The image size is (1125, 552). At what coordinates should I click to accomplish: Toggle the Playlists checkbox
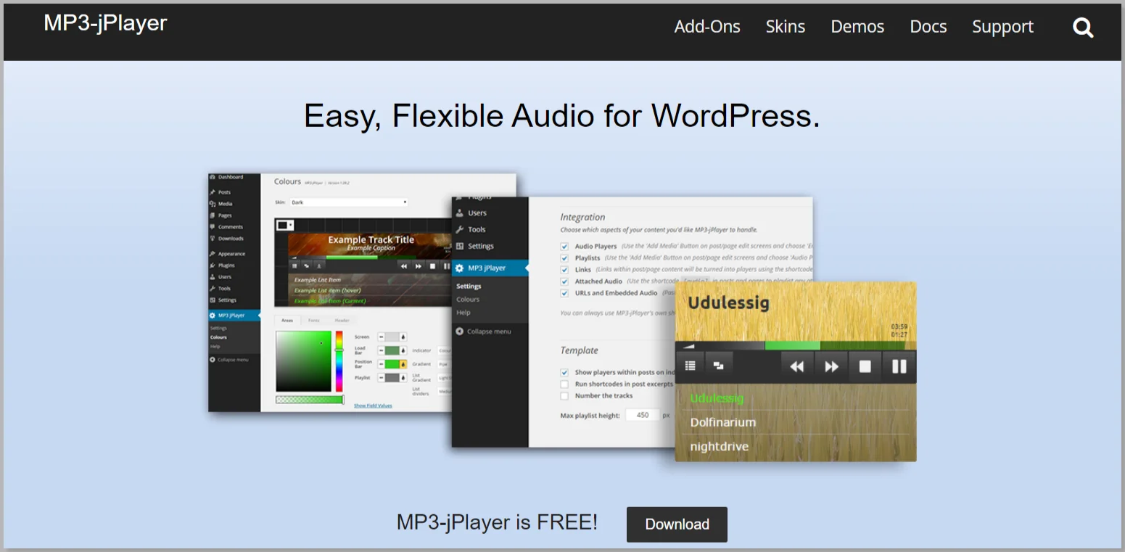tap(564, 258)
